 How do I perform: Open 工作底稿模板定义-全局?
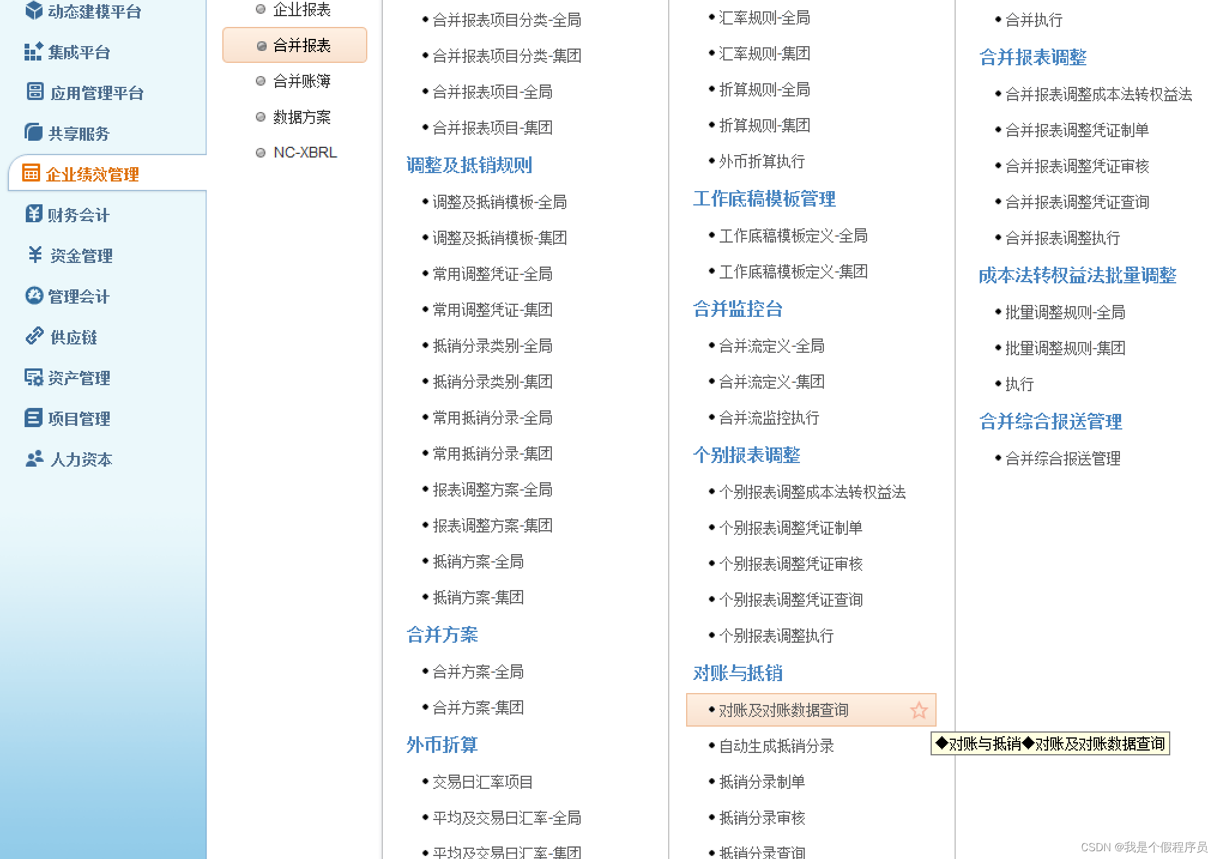pos(793,235)
